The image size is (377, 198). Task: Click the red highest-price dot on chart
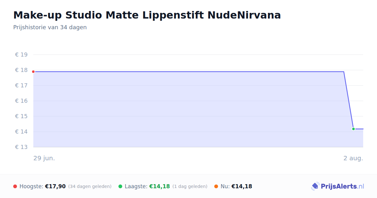(33, 72)
